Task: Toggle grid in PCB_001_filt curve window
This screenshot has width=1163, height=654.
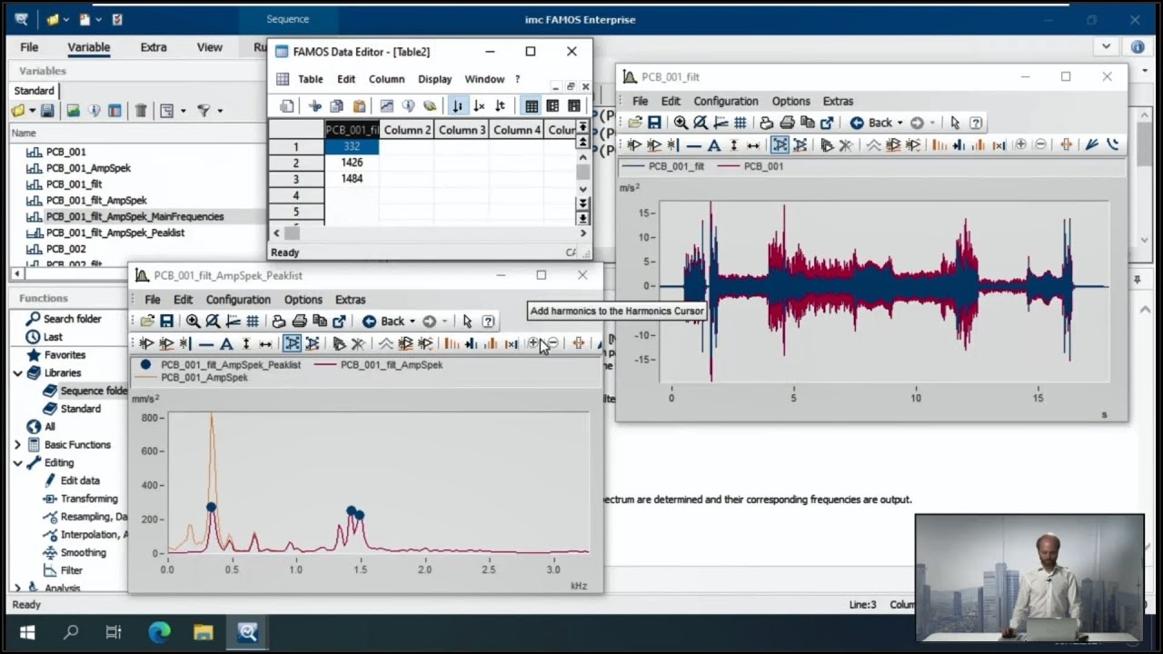Action: 741,123
